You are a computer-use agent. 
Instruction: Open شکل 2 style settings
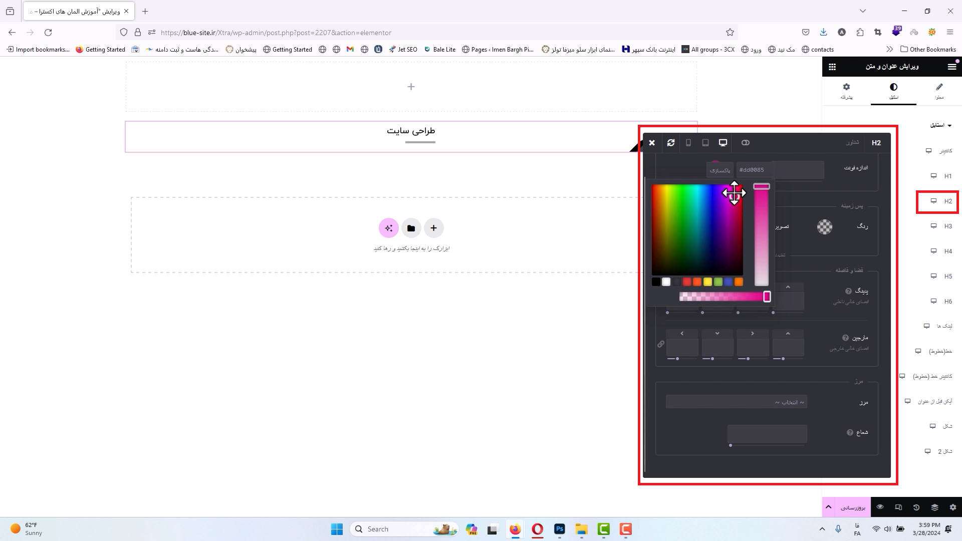pos(938,451)
